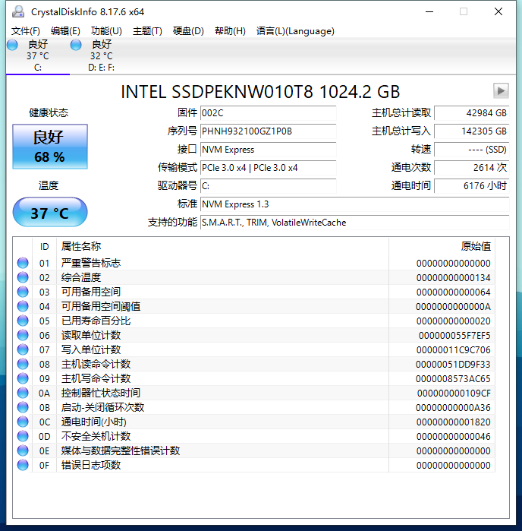The image size is (522, 531).
Task: Click the status orb for attribute 0B
Action: coord(23,407)
